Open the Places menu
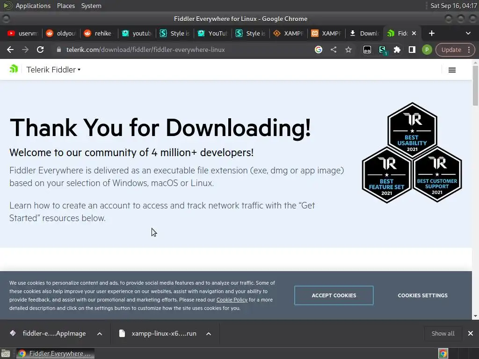This screenshot has height=359, width=479. coord(65,6)
